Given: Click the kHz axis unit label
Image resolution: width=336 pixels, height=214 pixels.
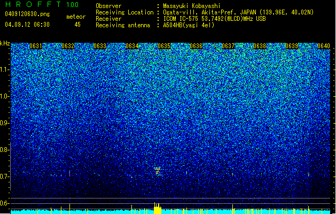Looking at the screenshot, I should click(5, 43).
